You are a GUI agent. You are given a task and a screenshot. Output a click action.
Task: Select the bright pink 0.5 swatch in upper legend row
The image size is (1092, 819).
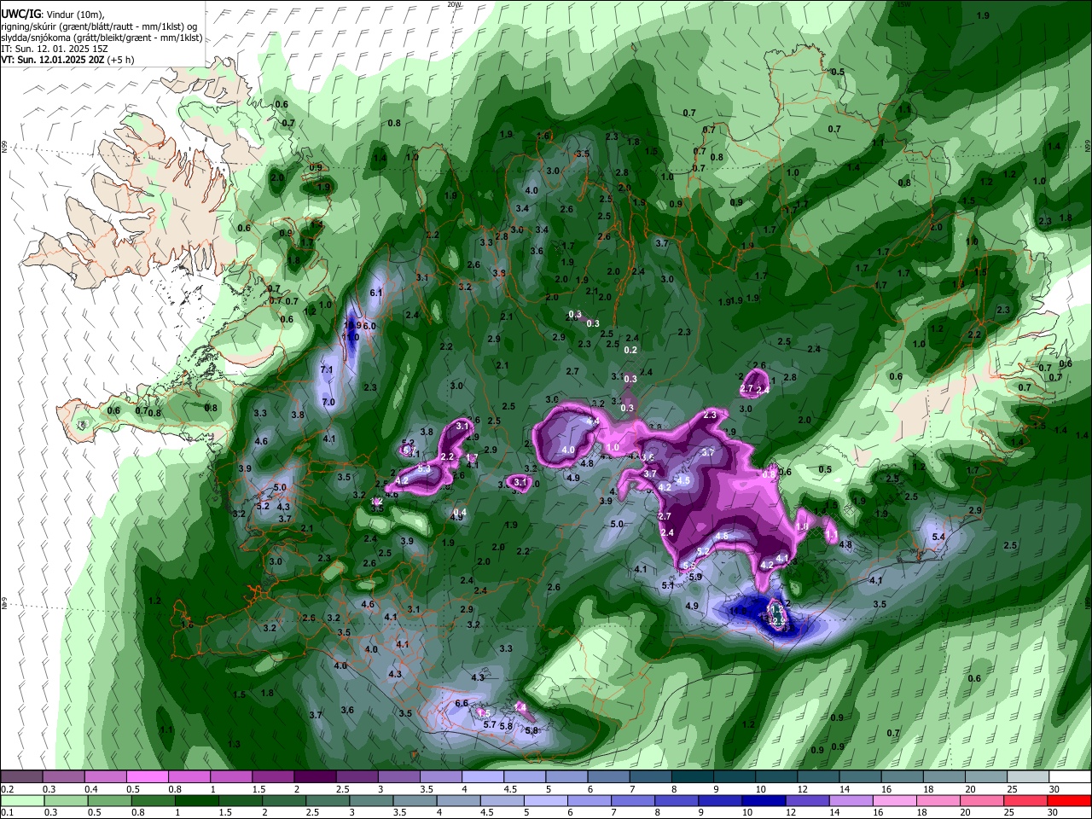(x=147, y=776)
